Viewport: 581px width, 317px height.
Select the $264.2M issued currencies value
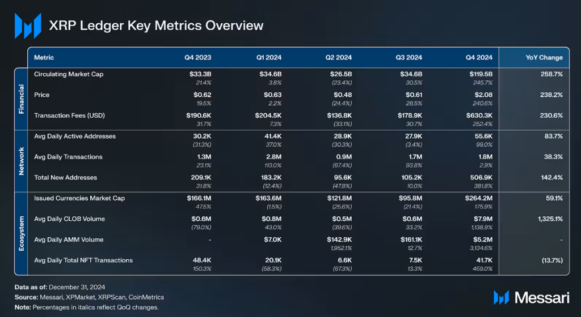click(x=479, y=198)
